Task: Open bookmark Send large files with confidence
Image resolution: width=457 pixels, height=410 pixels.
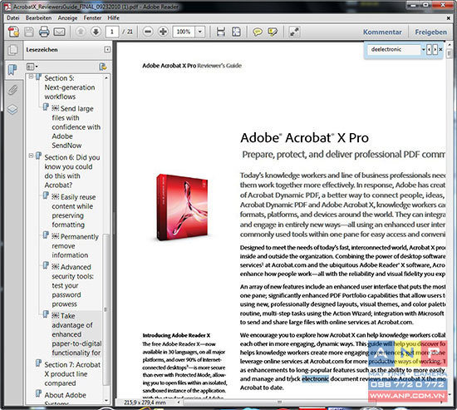Action: [x=76, y=127]
